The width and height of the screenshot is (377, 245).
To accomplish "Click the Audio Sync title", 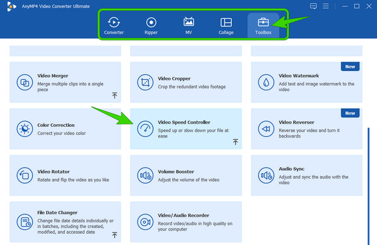I will pos(292,169).
